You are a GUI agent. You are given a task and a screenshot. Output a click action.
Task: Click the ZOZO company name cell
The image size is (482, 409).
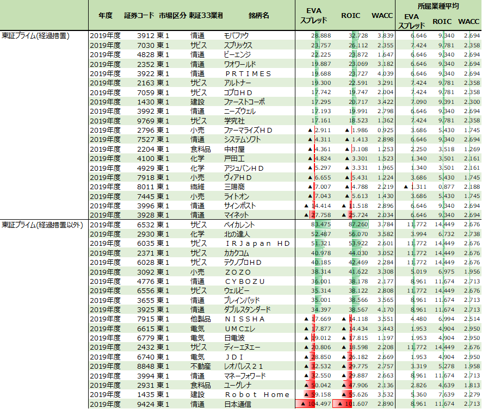[x=238, y=272]
